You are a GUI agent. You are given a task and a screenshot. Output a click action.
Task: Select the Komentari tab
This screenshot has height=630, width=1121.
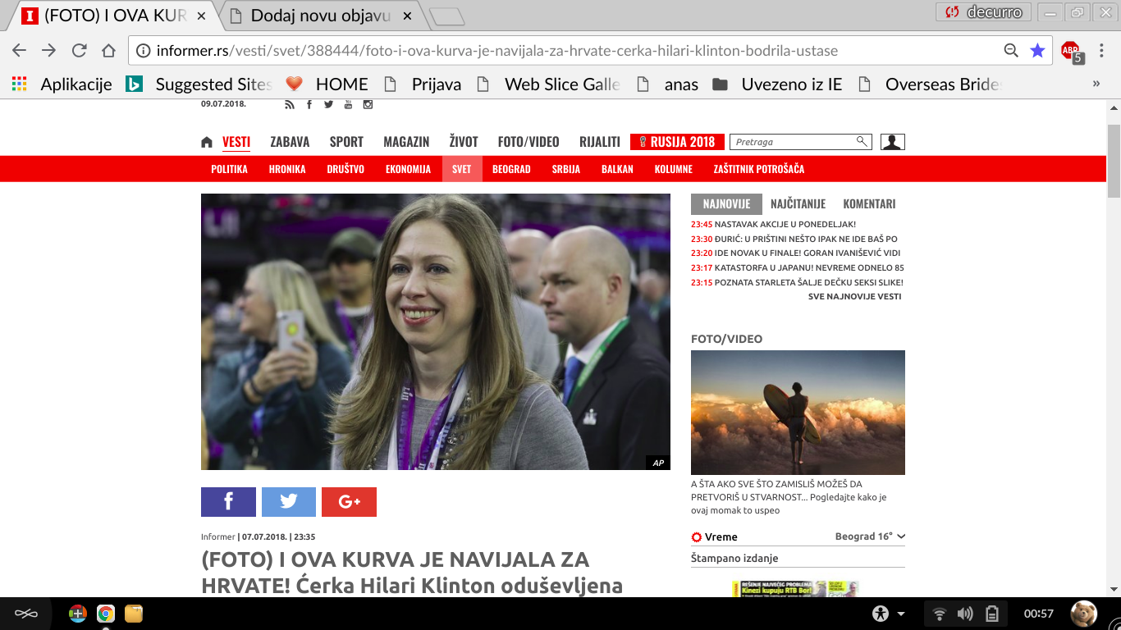coord(869,204)
